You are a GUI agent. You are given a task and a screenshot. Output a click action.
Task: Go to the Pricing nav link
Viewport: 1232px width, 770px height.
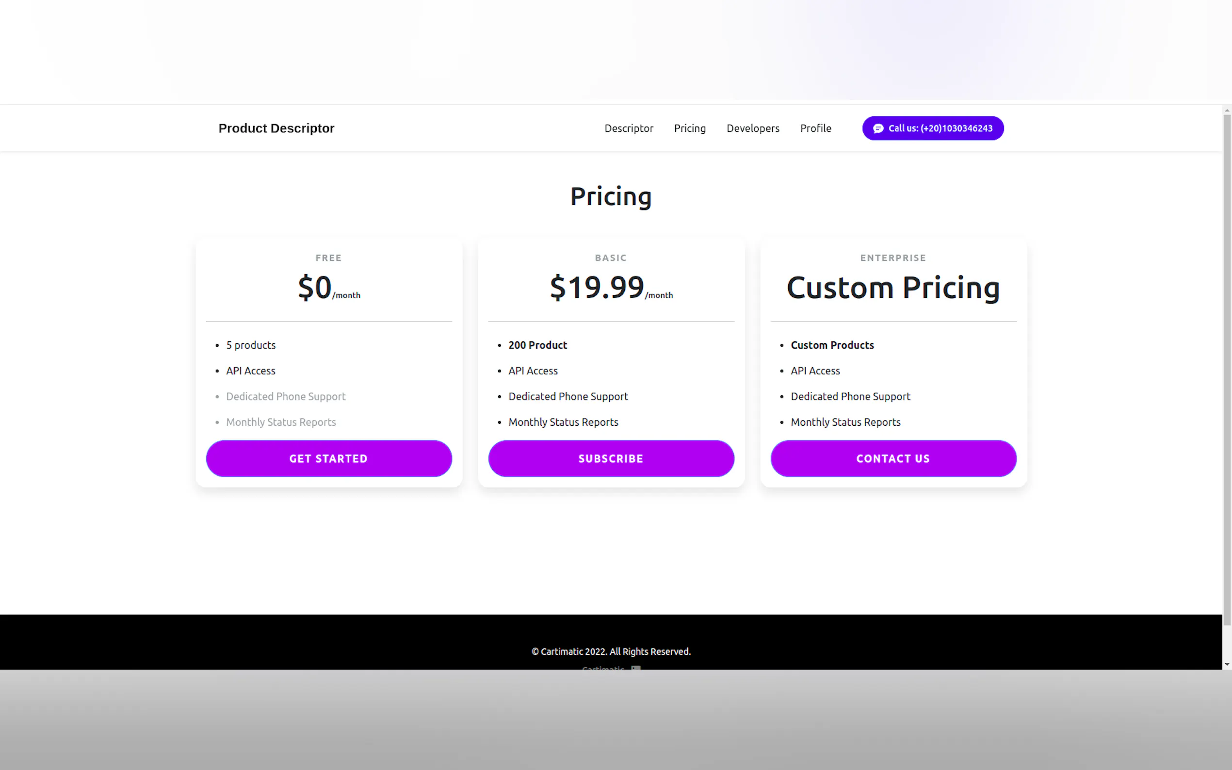coord(690,128)
